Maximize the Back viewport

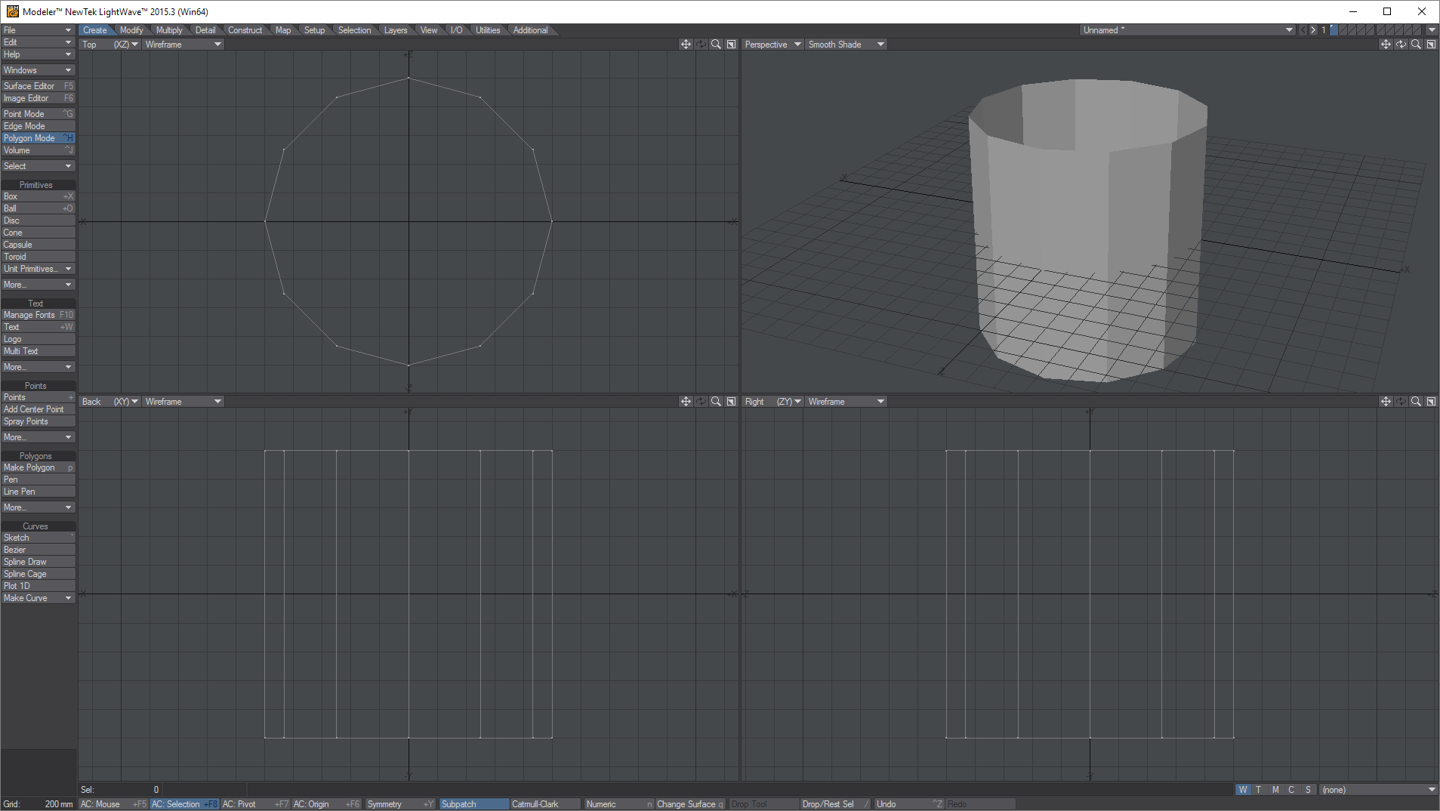tap(731, 402)
